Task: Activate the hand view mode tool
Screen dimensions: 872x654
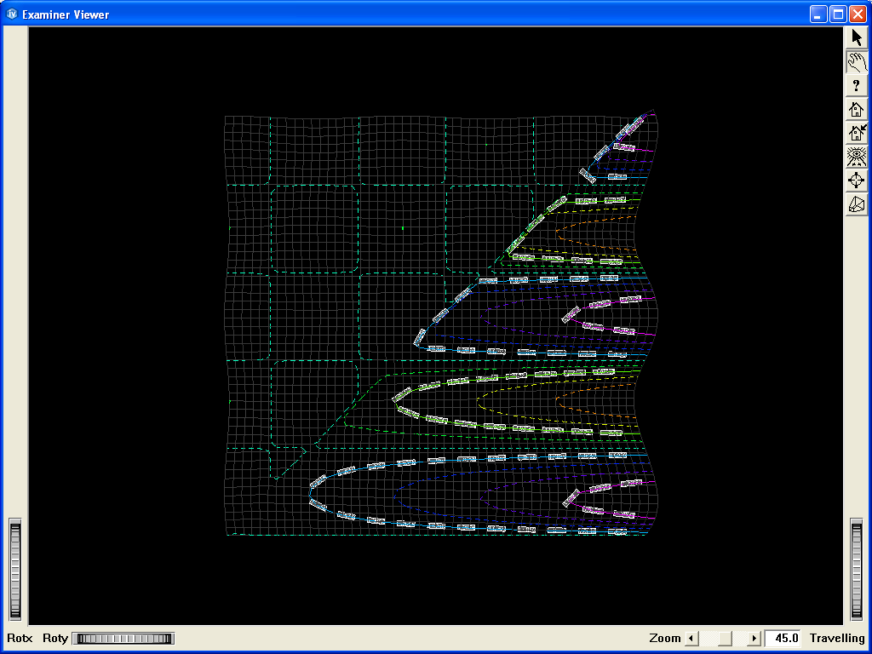Action: coord(857,61)
